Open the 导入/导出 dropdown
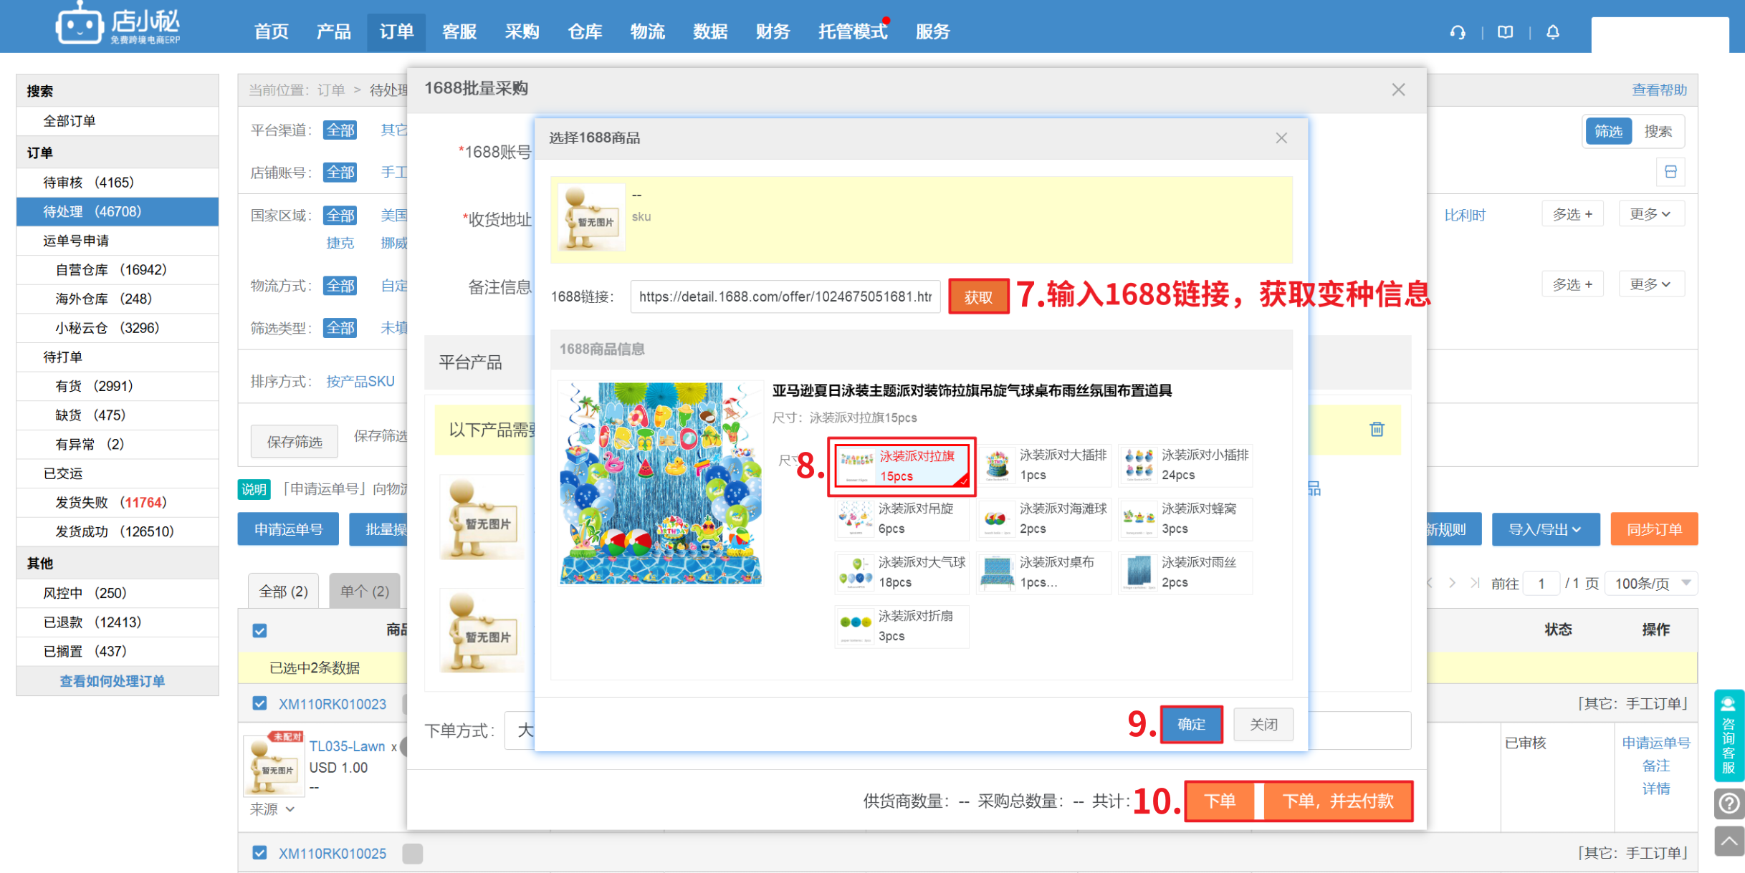1745x873 pixels. [1544, 529]
